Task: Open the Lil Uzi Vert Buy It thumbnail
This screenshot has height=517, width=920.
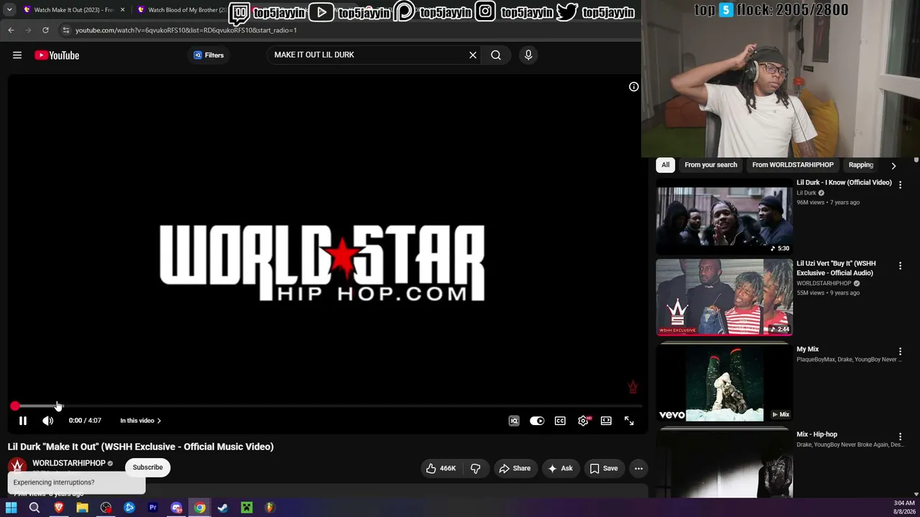Action: 724,297
